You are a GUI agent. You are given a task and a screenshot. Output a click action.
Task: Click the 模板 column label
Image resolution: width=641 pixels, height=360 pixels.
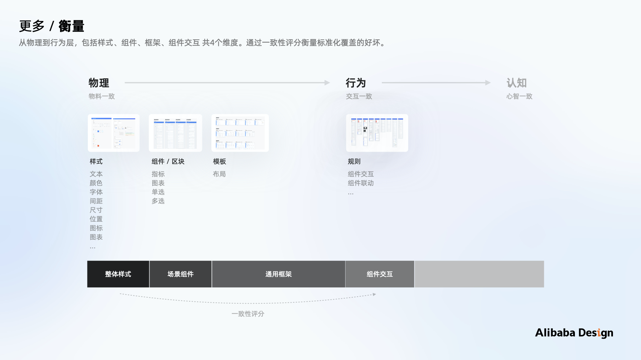(x=220, y=161)
